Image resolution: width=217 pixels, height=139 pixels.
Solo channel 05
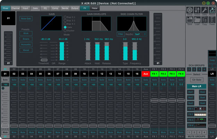pyautogui.click(x=40, y=80)
